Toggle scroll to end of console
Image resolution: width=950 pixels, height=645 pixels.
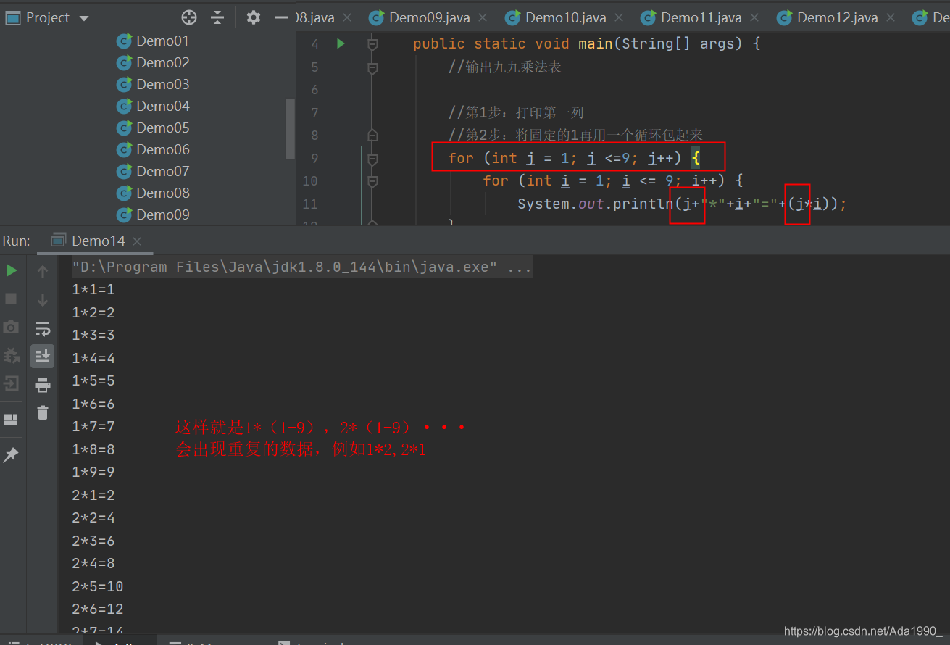point(43,356)
